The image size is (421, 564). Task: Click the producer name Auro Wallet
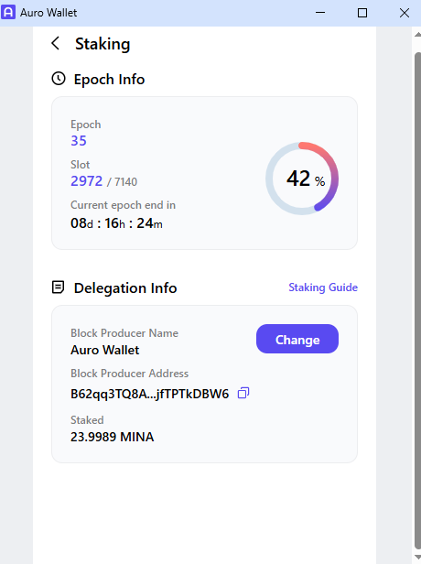coord(105,350)
